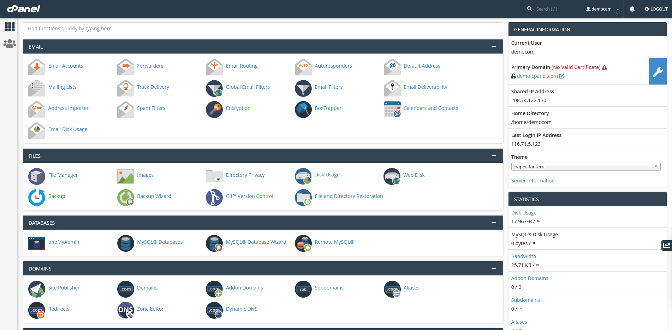This screenshot has width=672, height=330.
Task: Click the Email Disk Usage icon
Action: 37,131
